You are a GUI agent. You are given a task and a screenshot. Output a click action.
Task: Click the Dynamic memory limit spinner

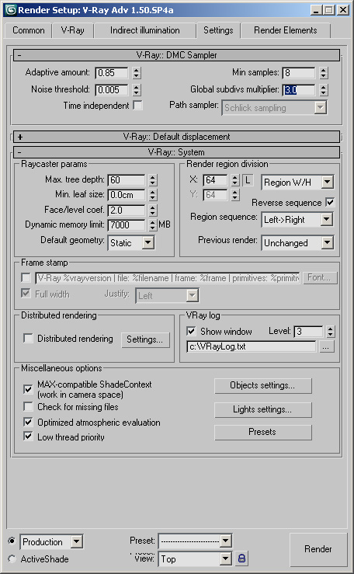(153, 224)
